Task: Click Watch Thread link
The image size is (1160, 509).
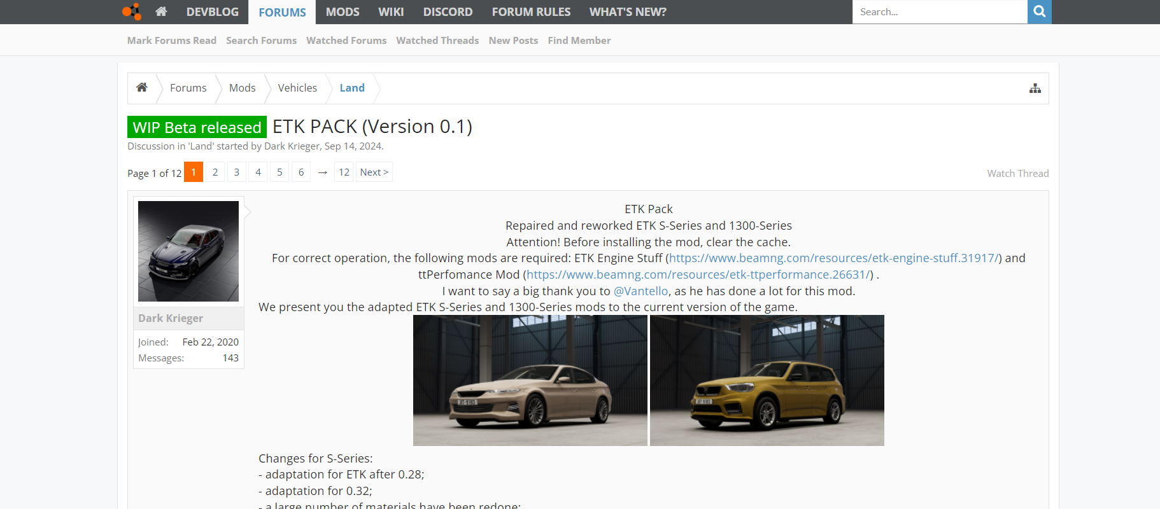Action: [x=1018, y=173]
